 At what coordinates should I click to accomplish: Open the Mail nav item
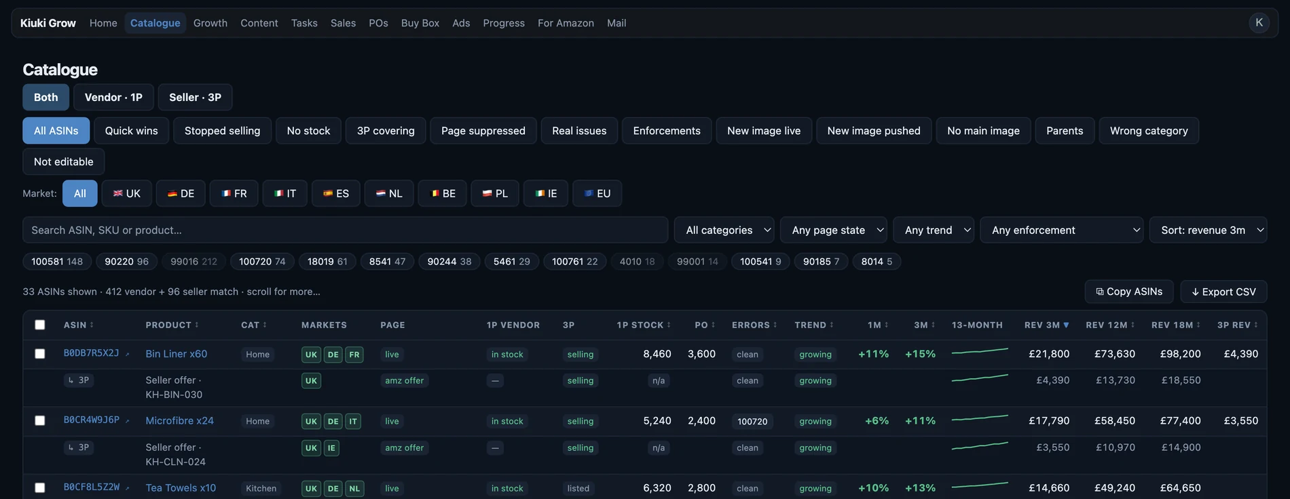616,22
